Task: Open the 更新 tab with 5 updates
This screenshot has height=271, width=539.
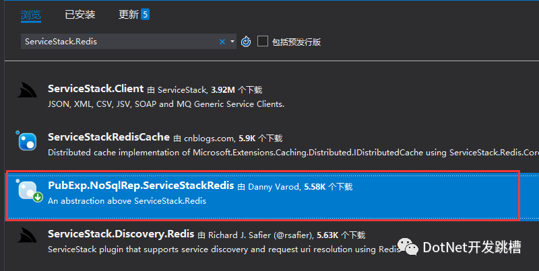Action: pyautogui.click(x=133, y=15)
